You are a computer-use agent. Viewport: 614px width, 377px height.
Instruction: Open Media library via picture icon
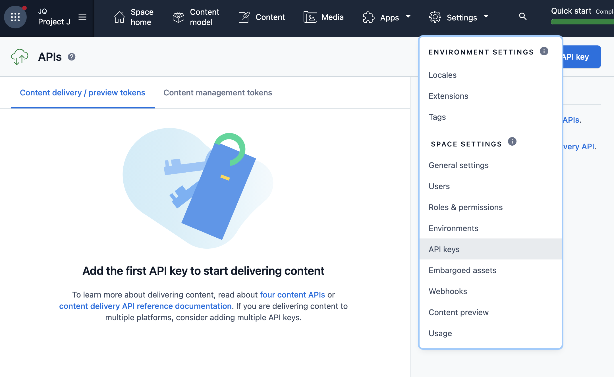point(310,17)
